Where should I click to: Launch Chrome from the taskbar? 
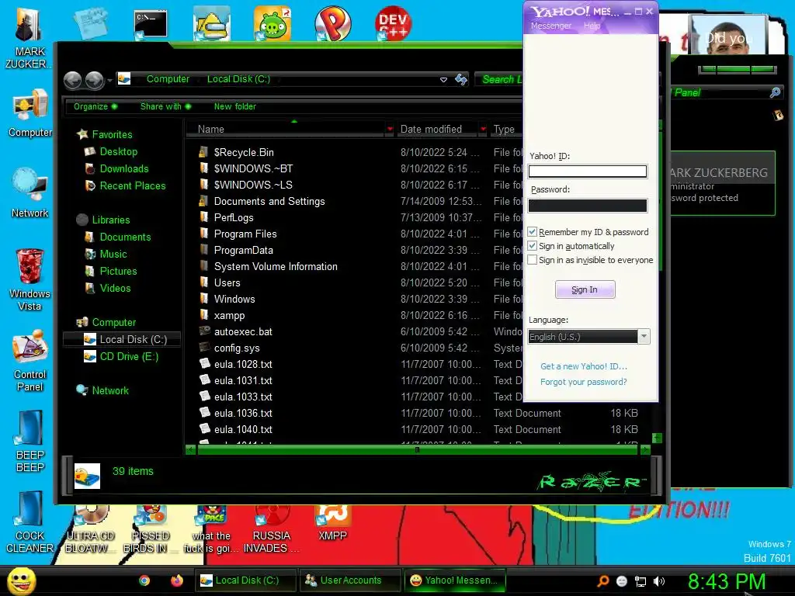tap(144, 580)
